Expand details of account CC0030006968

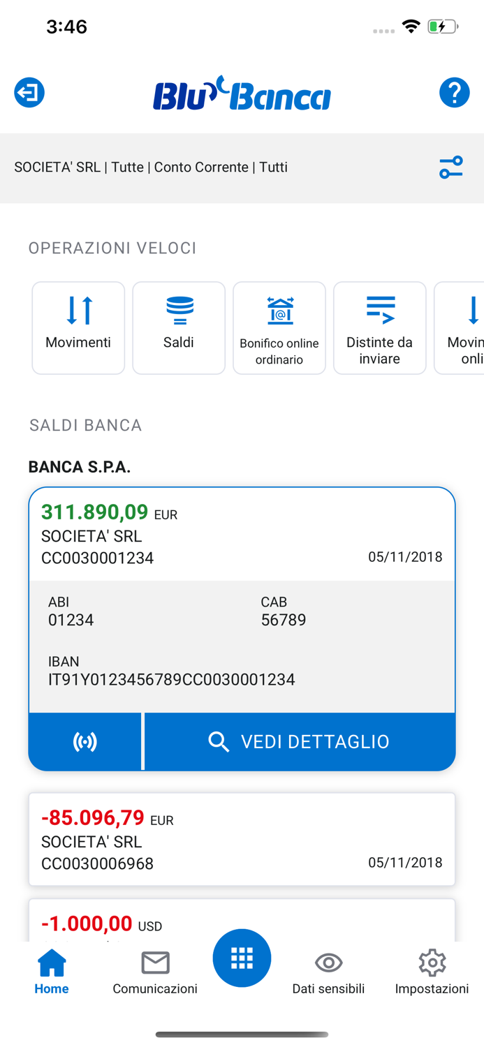(242, 839)
